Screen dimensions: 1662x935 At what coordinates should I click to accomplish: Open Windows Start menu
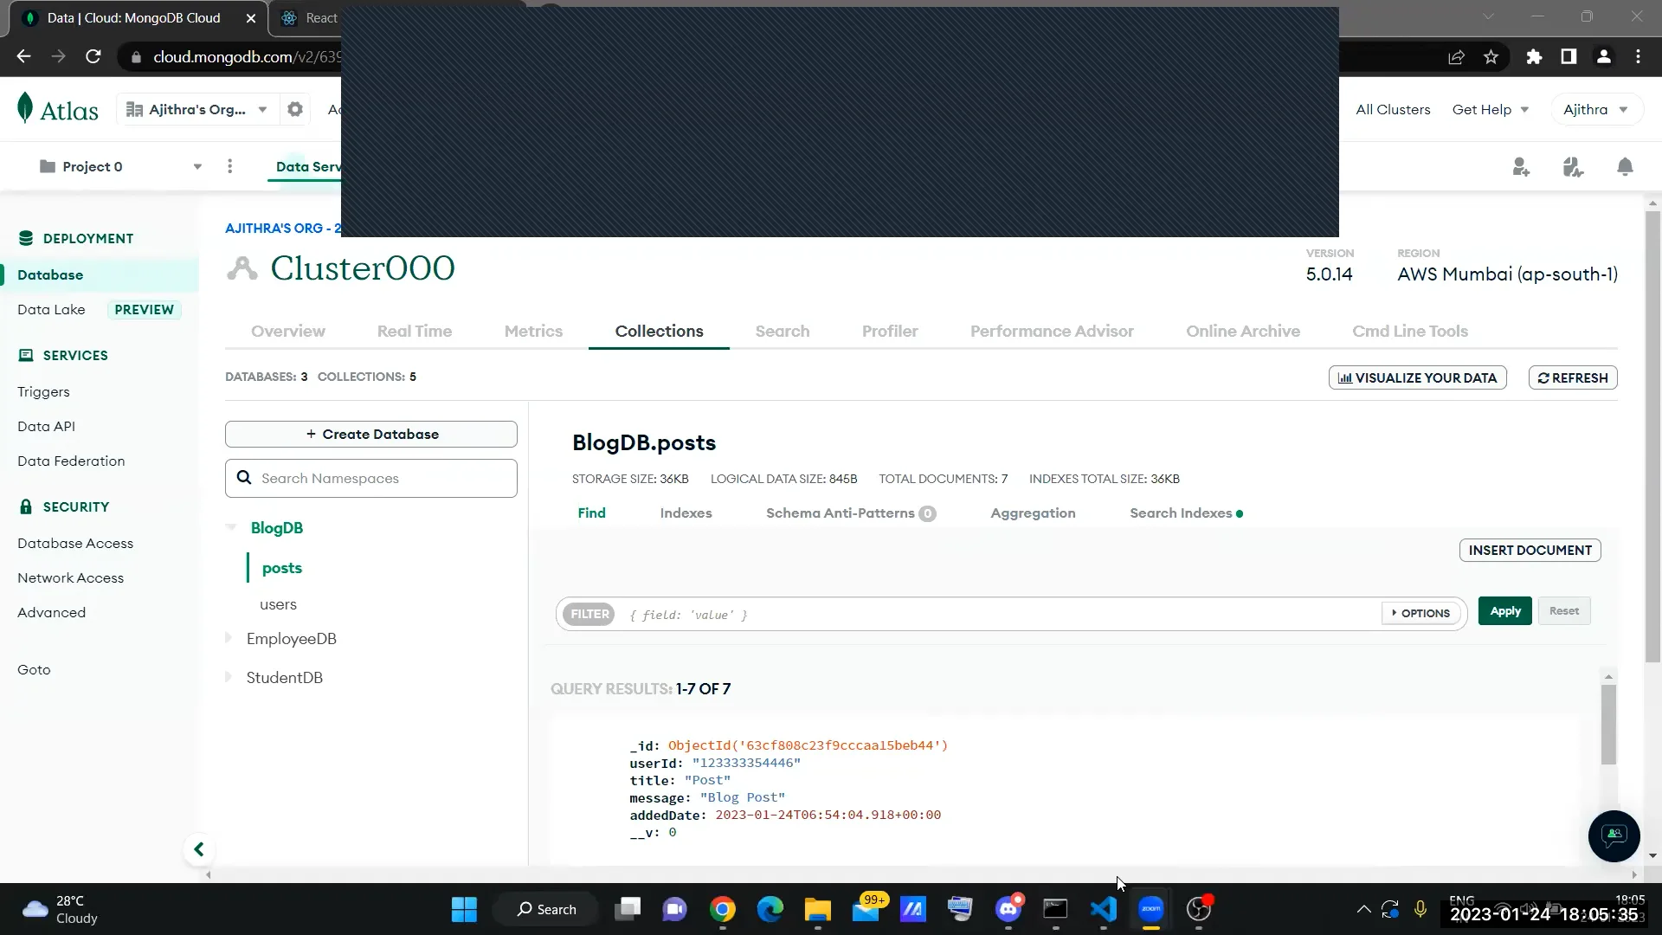pyautogui.click(x=464, y=909)
